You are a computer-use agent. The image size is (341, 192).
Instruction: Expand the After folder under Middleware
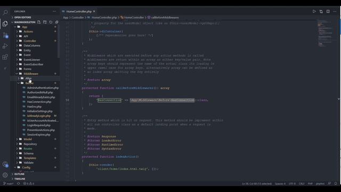pyautogui.click(x=28, y=78)
